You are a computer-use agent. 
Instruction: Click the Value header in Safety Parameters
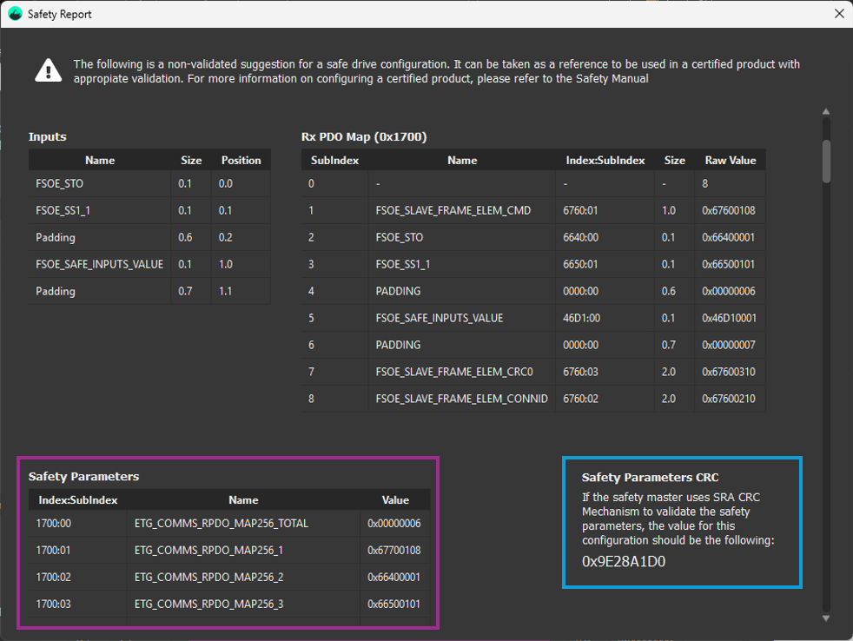click(395, 500)
